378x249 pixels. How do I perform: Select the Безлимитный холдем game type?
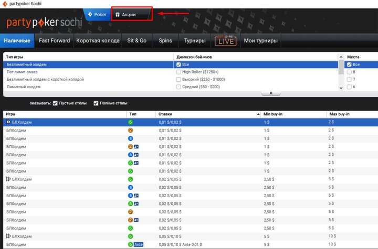pyautogui.click(x=88, y=64)
